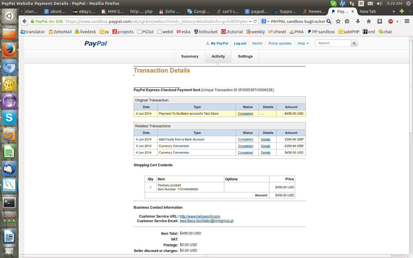This screenshot has height=258, width=413.
Task: Click the Firefox back arrow button
Action: click(x=24, y=21)
